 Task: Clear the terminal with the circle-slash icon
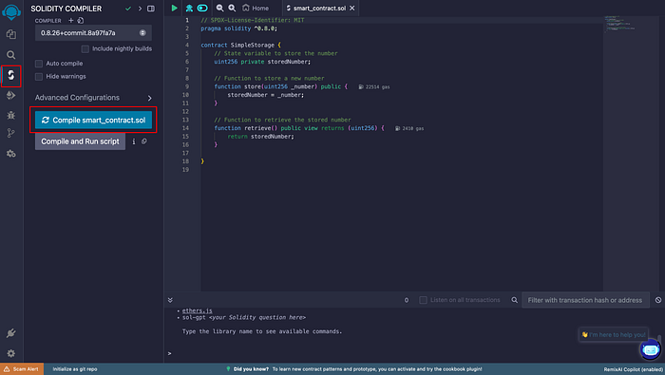tap(658, 300)
